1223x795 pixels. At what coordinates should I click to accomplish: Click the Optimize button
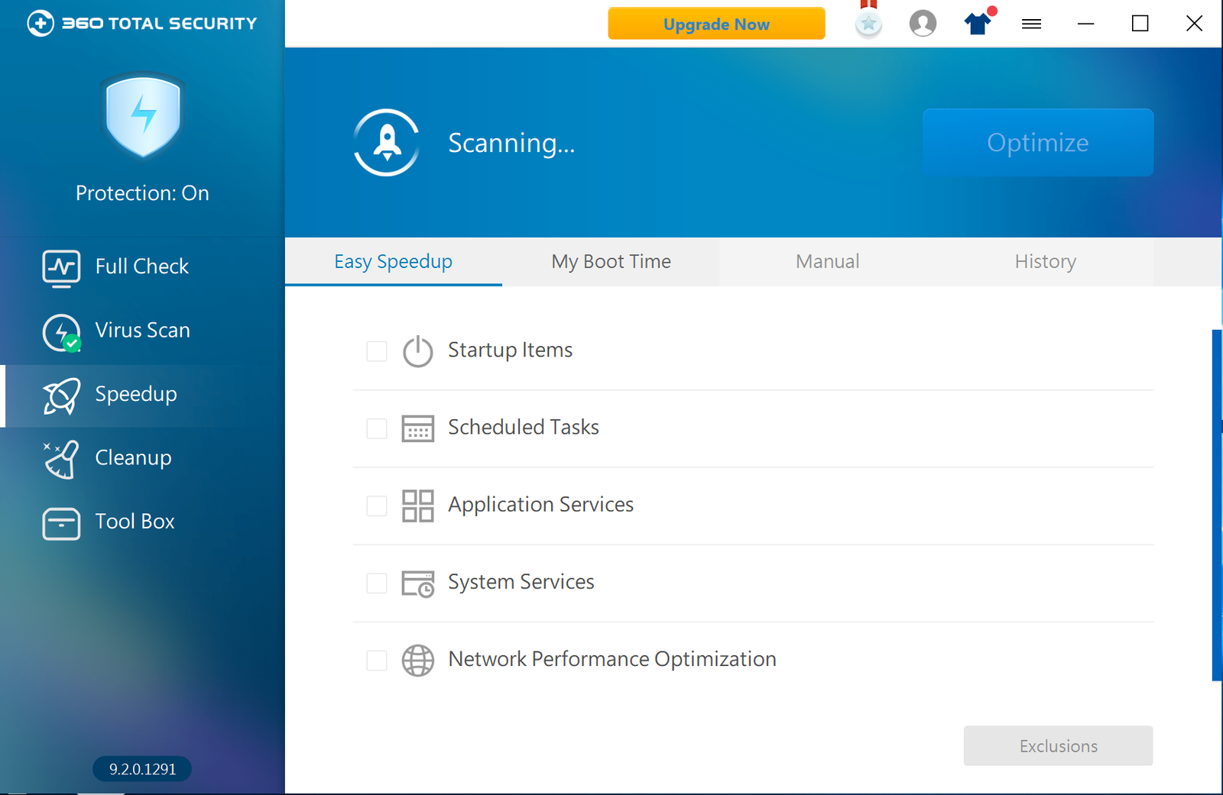1037,142
